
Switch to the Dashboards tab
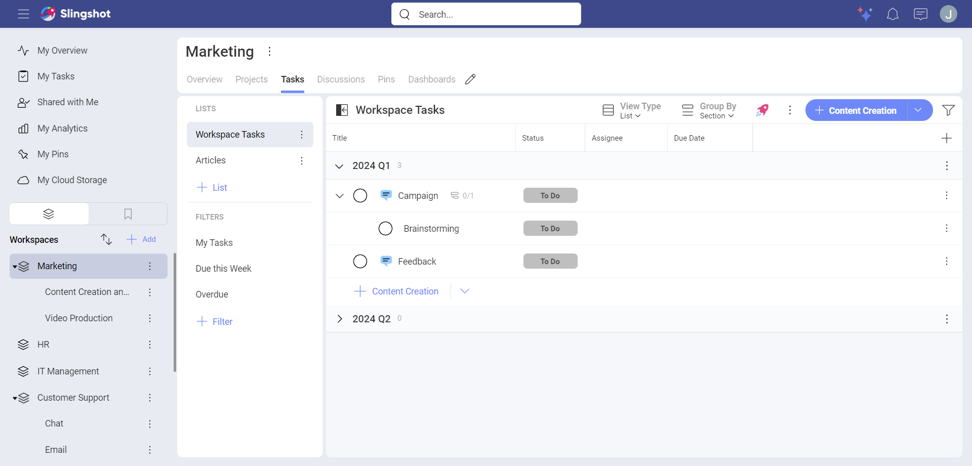432,79
